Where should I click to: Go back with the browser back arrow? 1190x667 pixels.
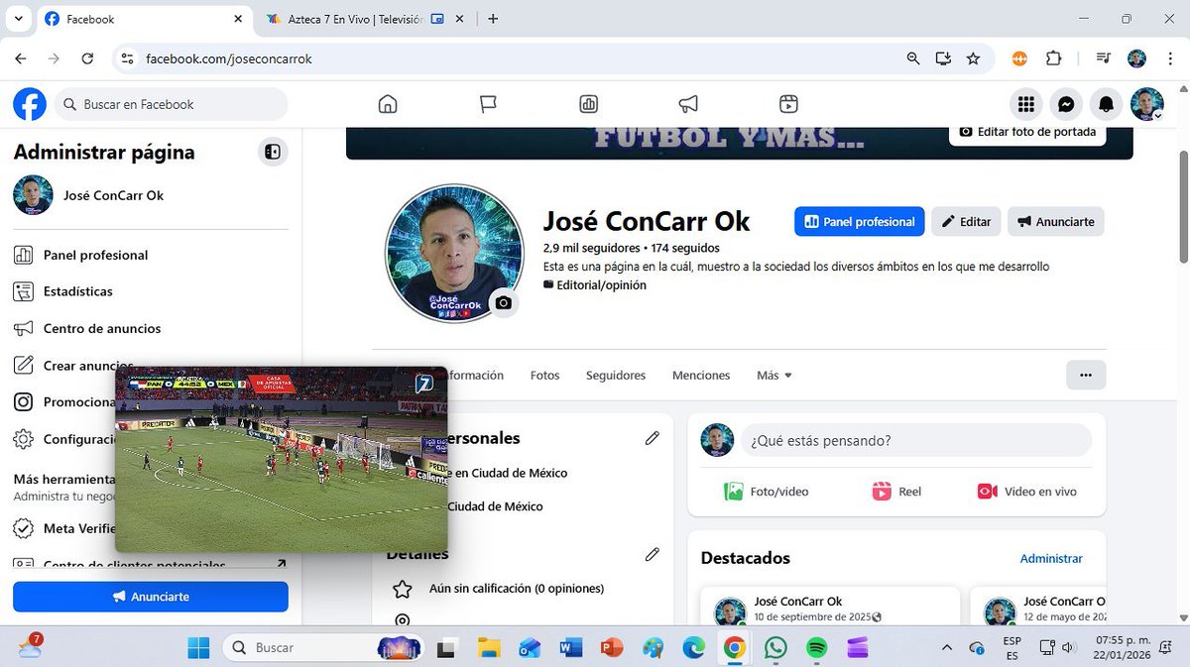(21, 58)
